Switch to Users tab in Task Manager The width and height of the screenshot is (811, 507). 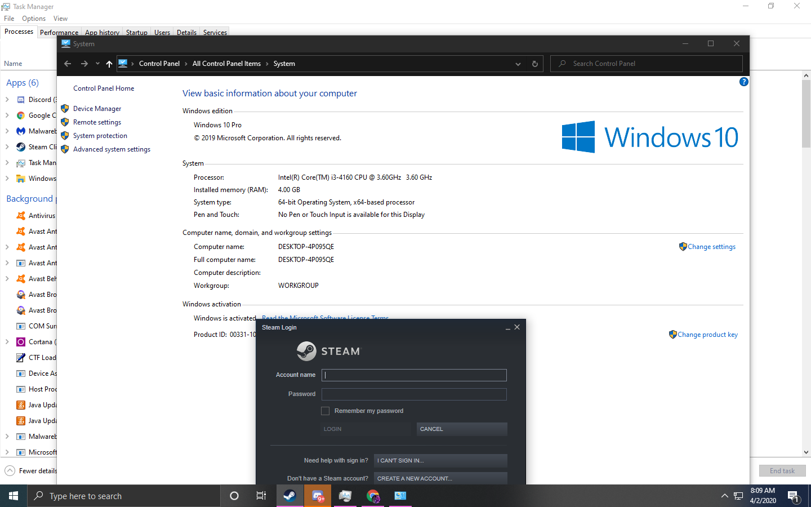162,32
